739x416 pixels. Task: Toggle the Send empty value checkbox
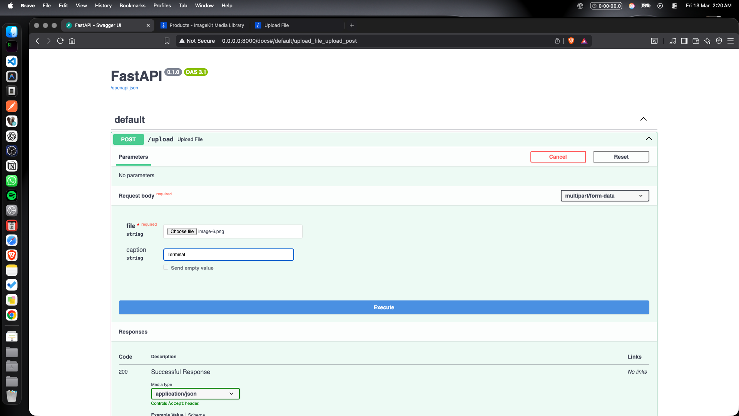(166, 267)
